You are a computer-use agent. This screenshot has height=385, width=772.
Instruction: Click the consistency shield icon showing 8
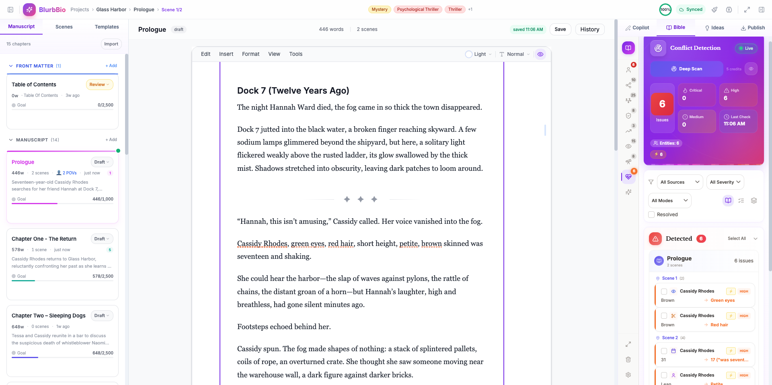coord(628,115)
